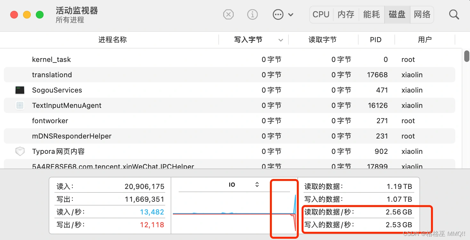Image resolution: width=470 pixels, height=240 pixels.
Task: Click the 写出/秒 value 12,118
Action: [x=152, y=225]
